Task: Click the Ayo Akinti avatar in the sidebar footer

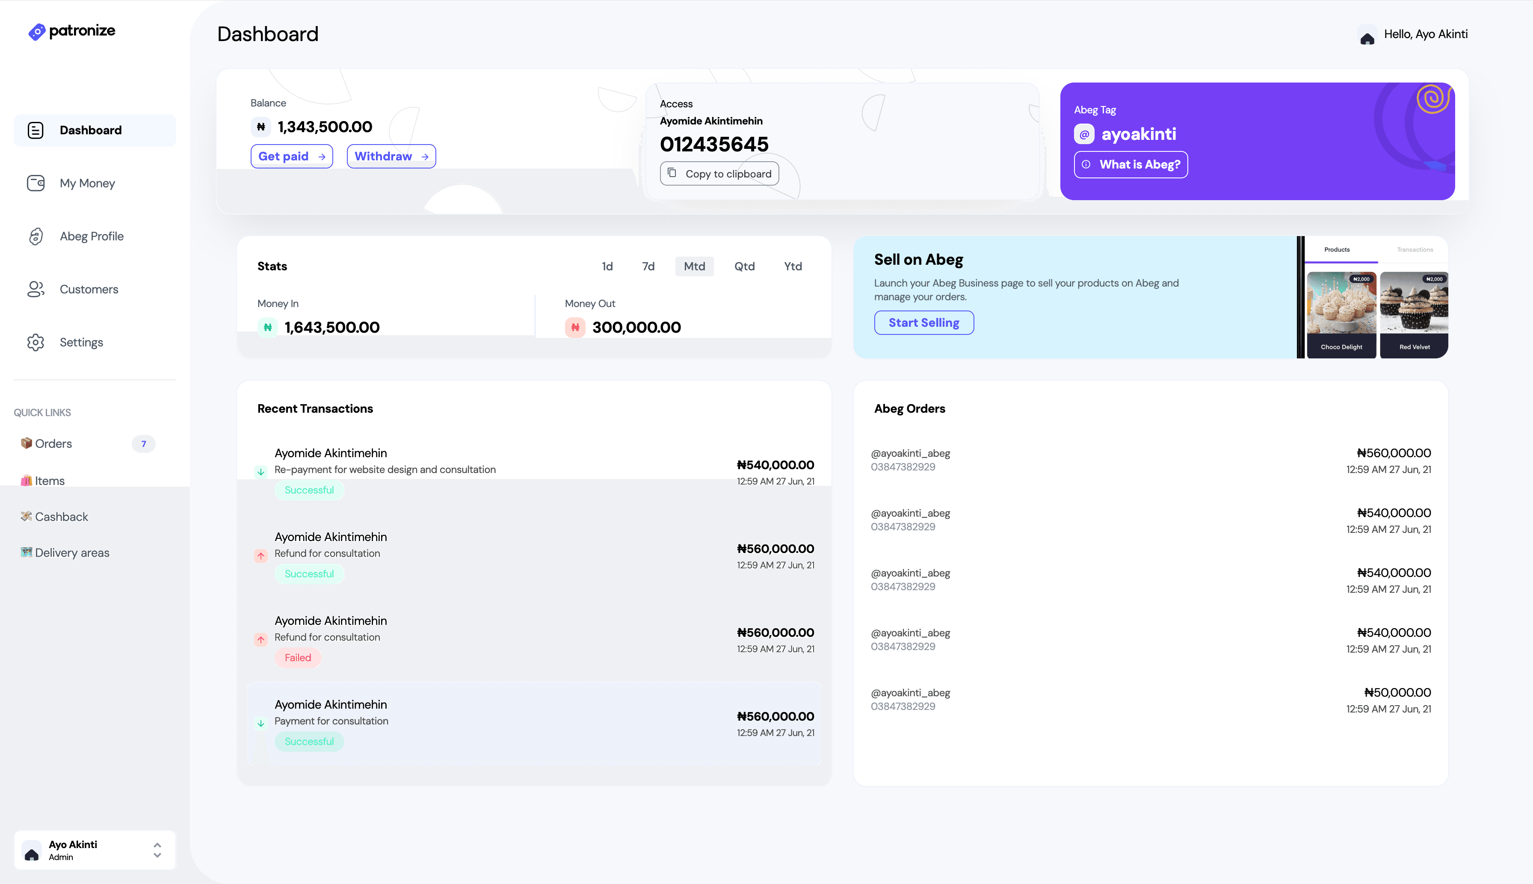Action: (x=32, y=850)
